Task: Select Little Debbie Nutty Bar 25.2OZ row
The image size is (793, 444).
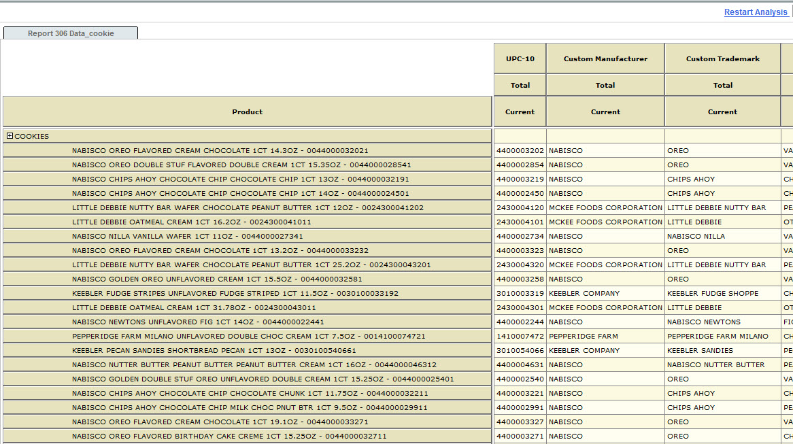Action: [x=248, y=264]
